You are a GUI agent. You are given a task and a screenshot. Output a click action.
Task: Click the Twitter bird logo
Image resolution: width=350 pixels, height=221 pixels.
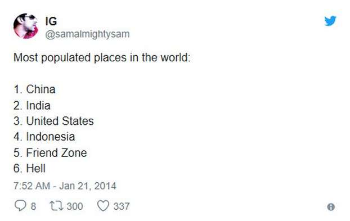click(330, 21)
